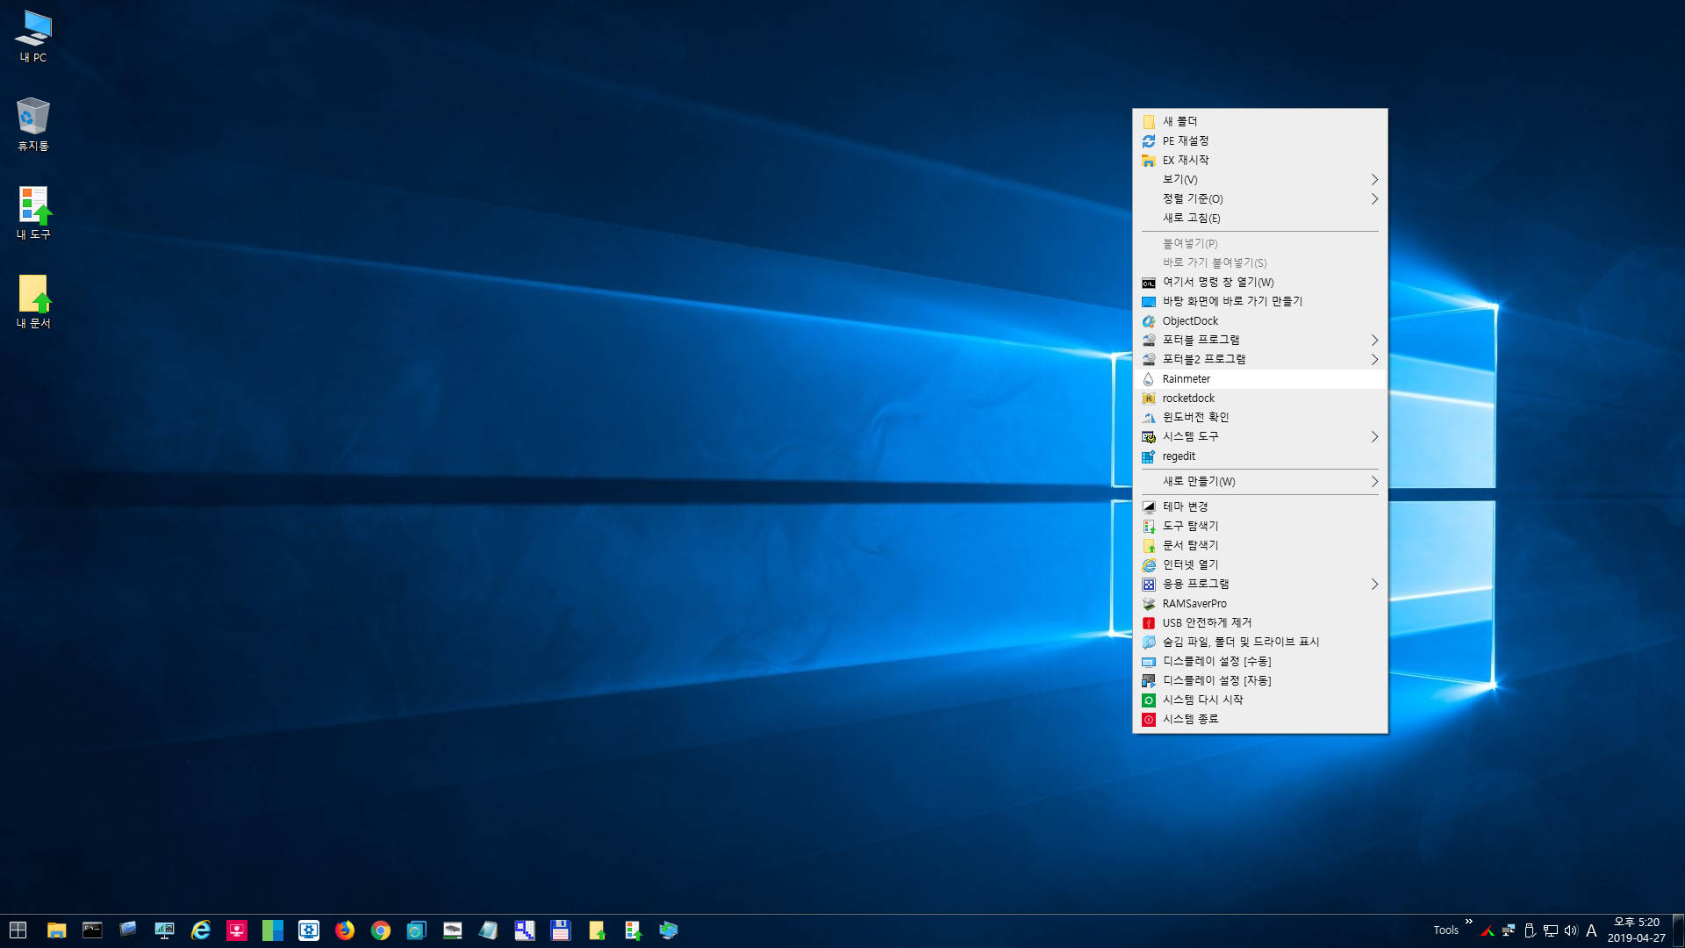This screenshot has height=948, width=1685.
Task: Launch Google Chrome from the taskbar
Action: [381, 930]
